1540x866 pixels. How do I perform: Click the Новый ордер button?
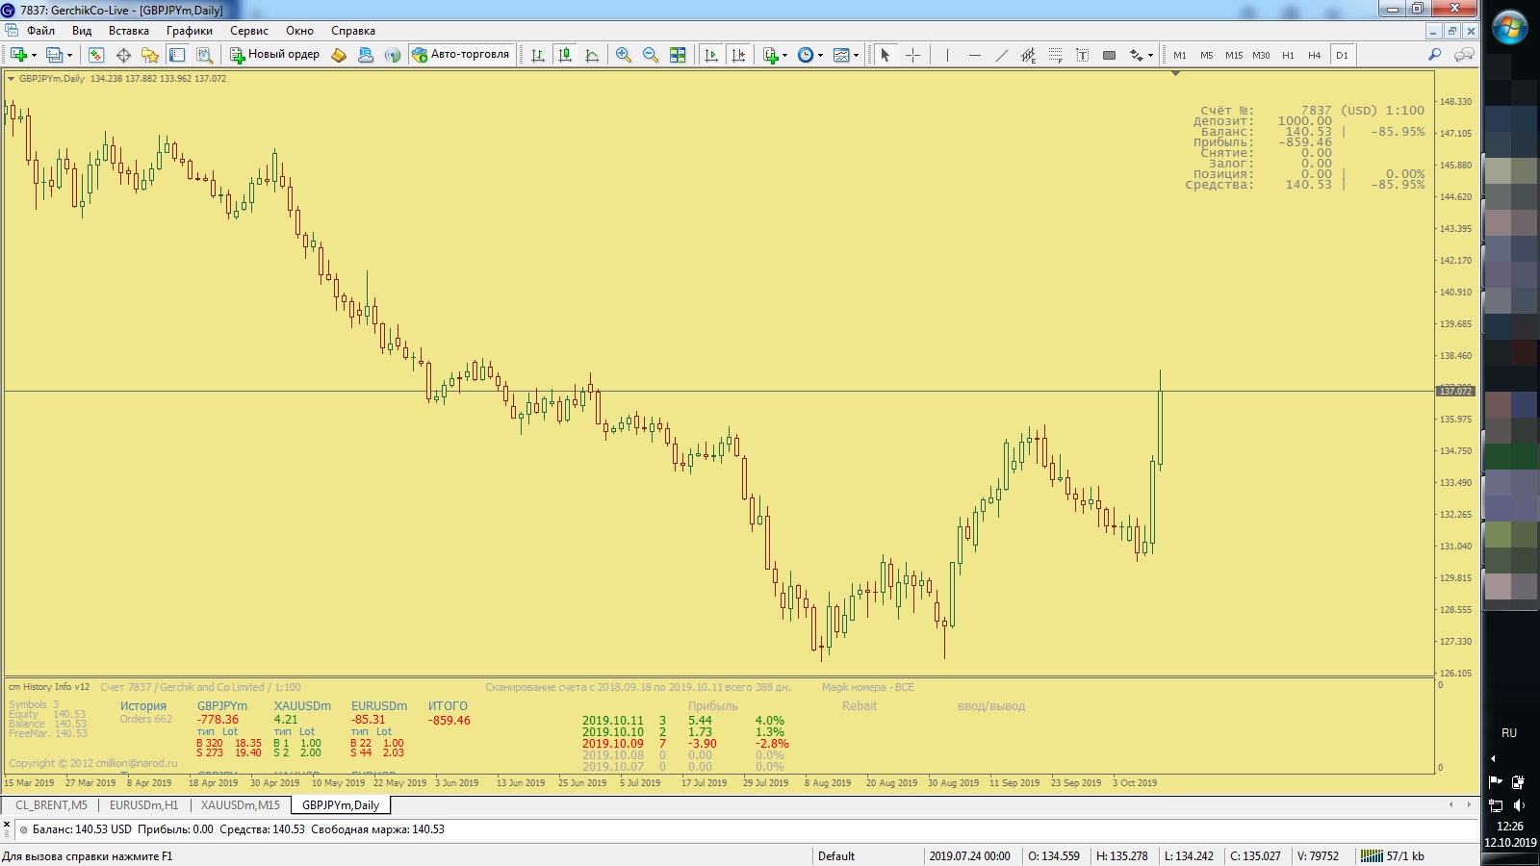tap(274, 55)
